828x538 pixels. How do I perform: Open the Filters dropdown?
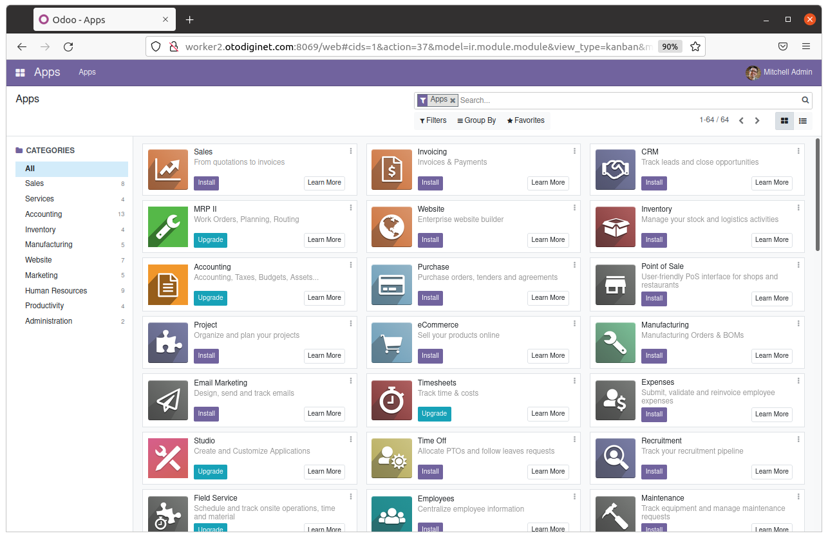pos(433,120)
